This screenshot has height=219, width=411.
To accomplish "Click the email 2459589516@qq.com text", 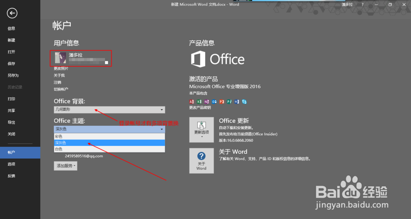I will coord(84,156).
